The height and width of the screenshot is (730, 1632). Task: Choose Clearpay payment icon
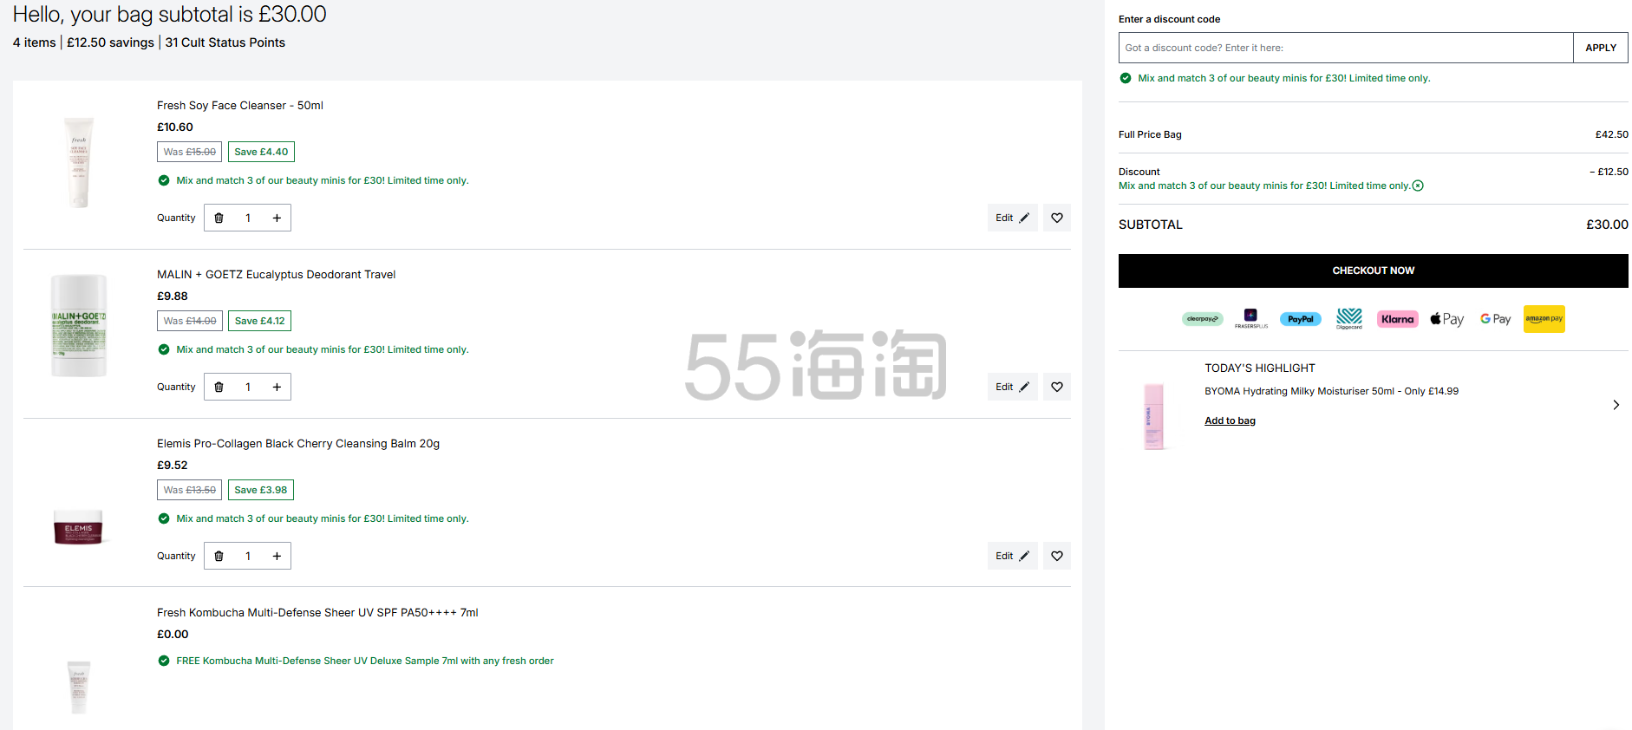coord(1202,319)
